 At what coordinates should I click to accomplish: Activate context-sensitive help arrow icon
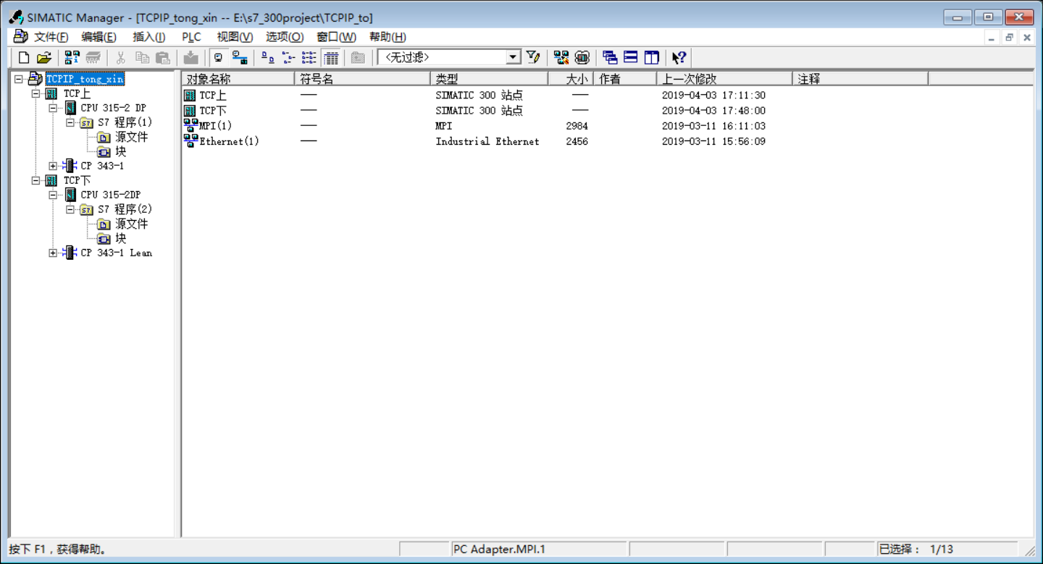click(678, 57)
